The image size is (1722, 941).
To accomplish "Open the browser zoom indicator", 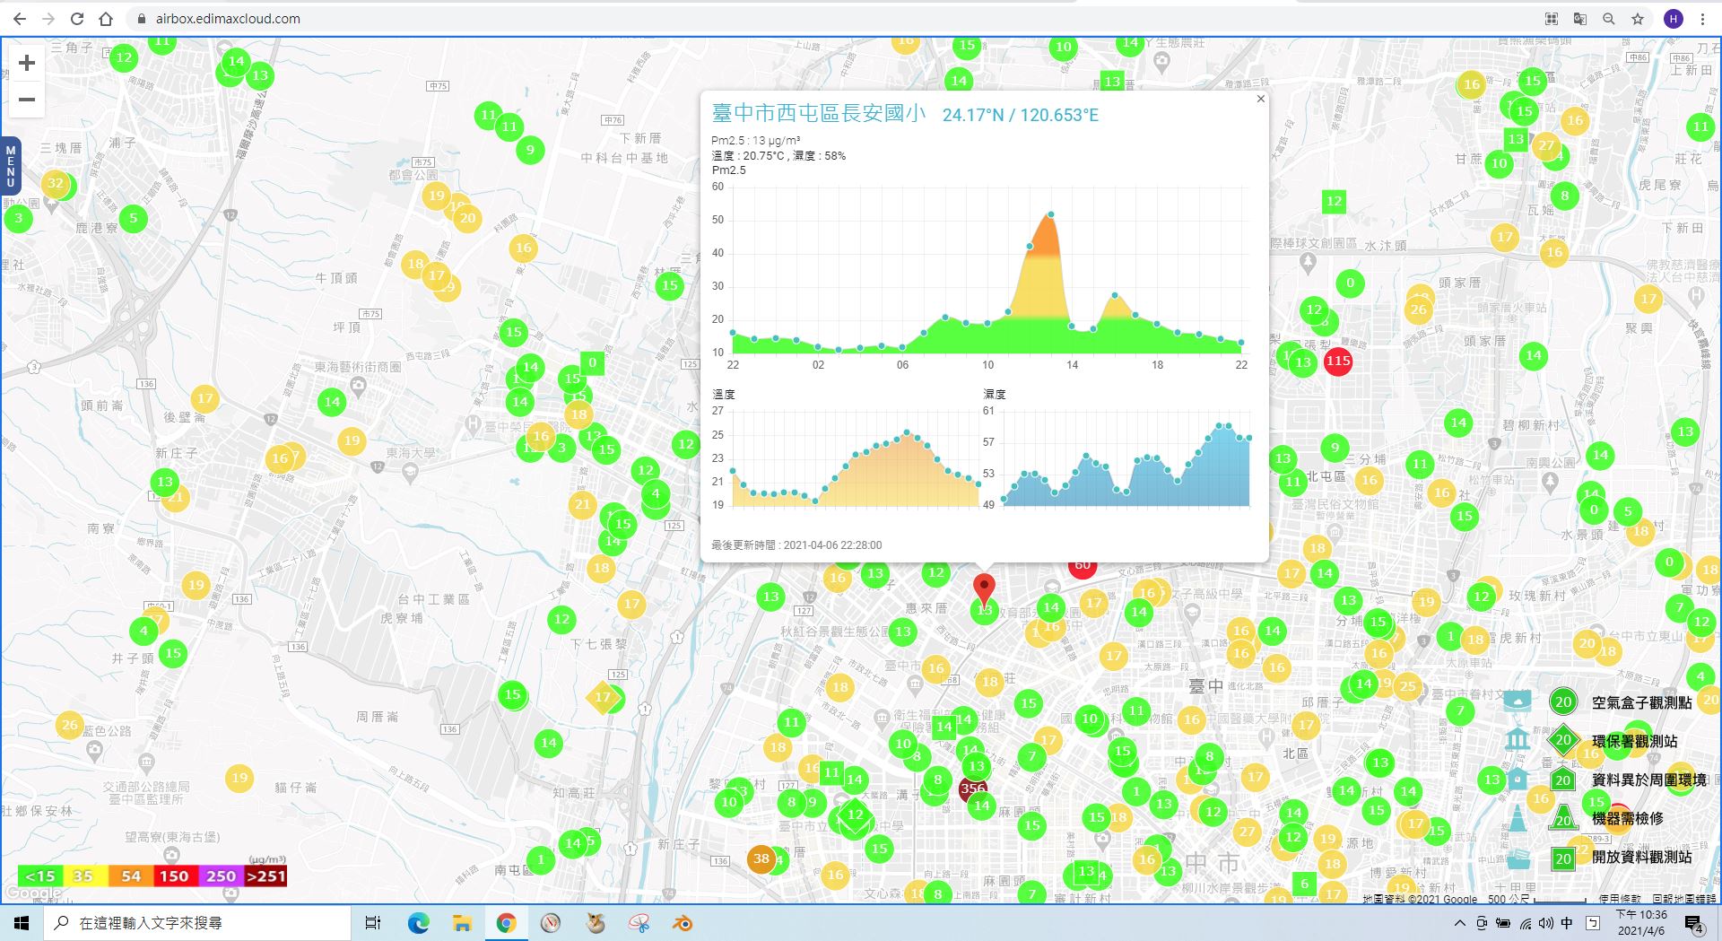I will pyautogui.click(x=1609, y=18).
